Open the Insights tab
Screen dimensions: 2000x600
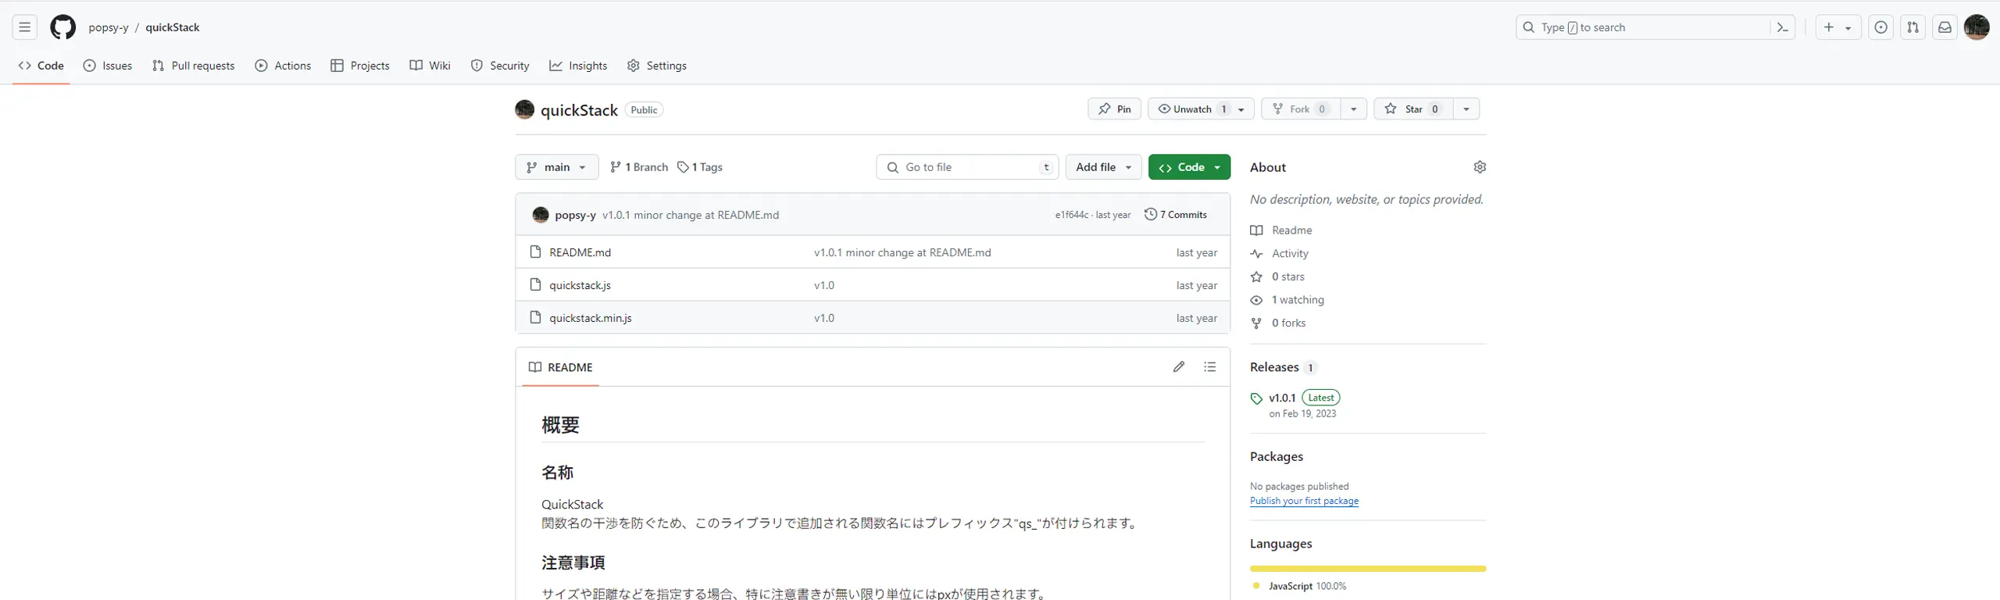click(x=578, y=66)
